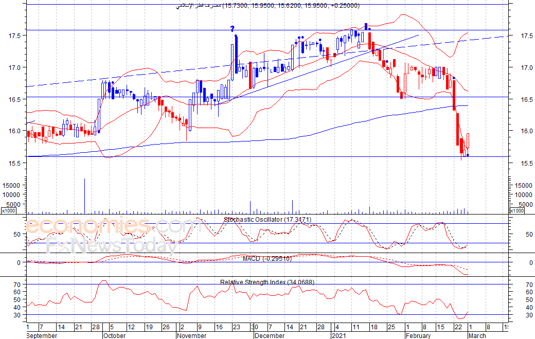Click the FxNewsToday watermark logo

coord(111,246)
